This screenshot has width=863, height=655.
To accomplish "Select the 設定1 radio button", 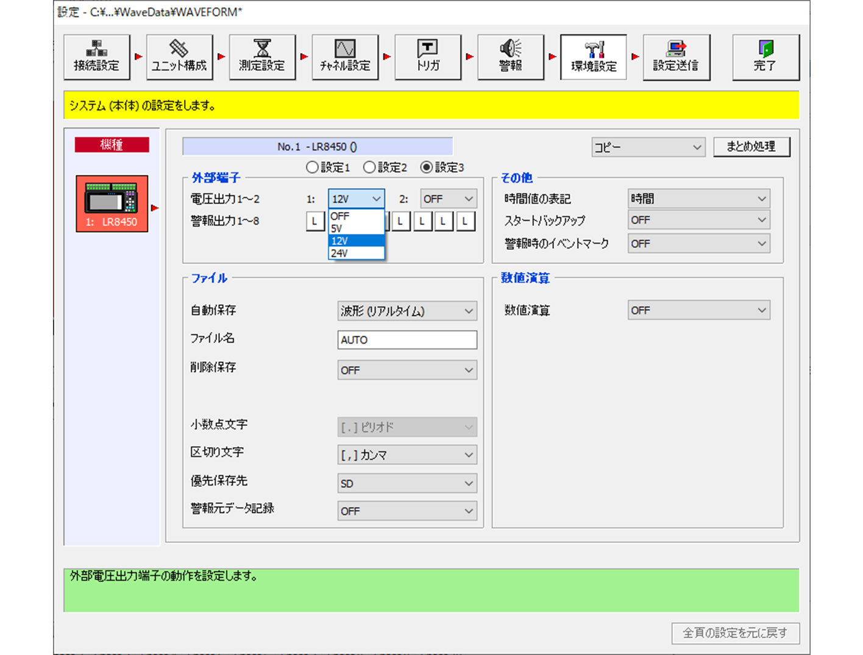I will pos(311,167).
